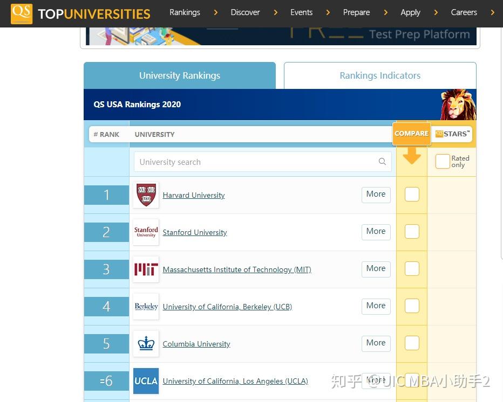
Task: Click the Test Prep Platform banner
Action: pos(281,36)
